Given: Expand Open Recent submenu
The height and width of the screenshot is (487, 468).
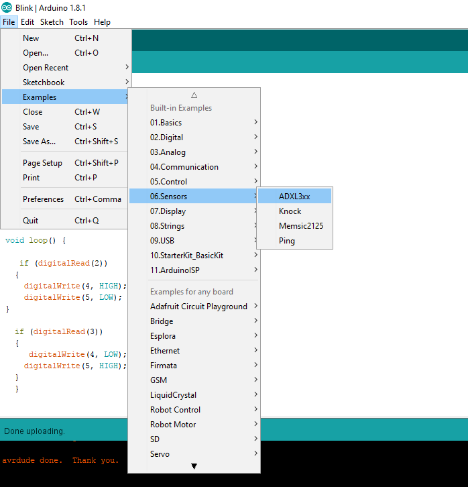Looking at the screenshot, I should [65, 67].
